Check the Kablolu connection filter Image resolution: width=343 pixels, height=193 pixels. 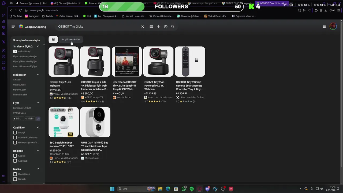point(15,156)
